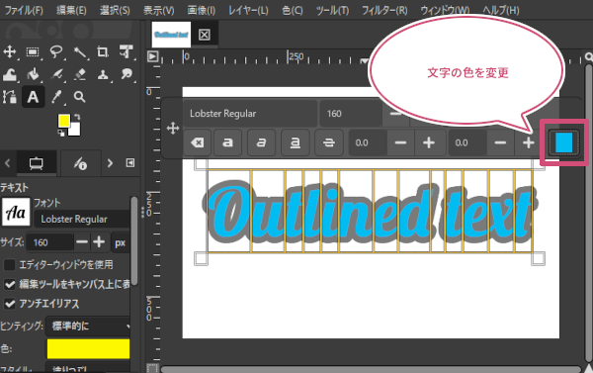
Task: Grab the move handle of on-canvas text toolbar
Action: (173, 129)
